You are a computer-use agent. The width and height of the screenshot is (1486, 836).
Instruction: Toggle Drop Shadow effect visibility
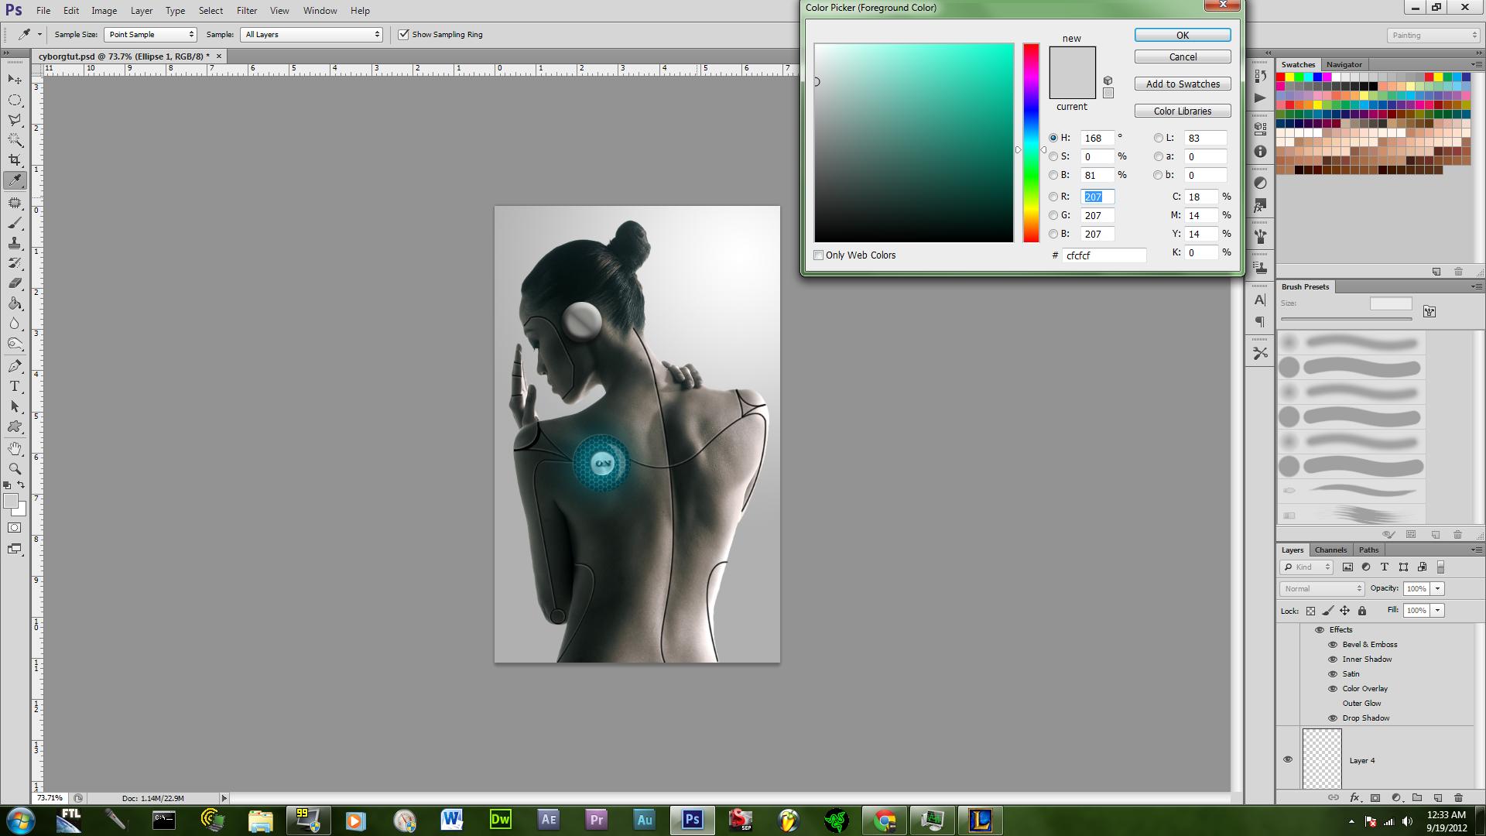pyautogui.click(x=1333, y=718)
